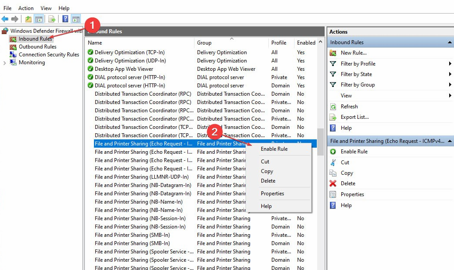Click the Monitoring tree icon
This screenshot has width=454, height=270.
[13, 62]
